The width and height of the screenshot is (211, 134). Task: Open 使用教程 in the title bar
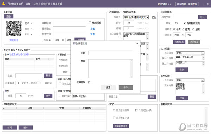(192, 4)
